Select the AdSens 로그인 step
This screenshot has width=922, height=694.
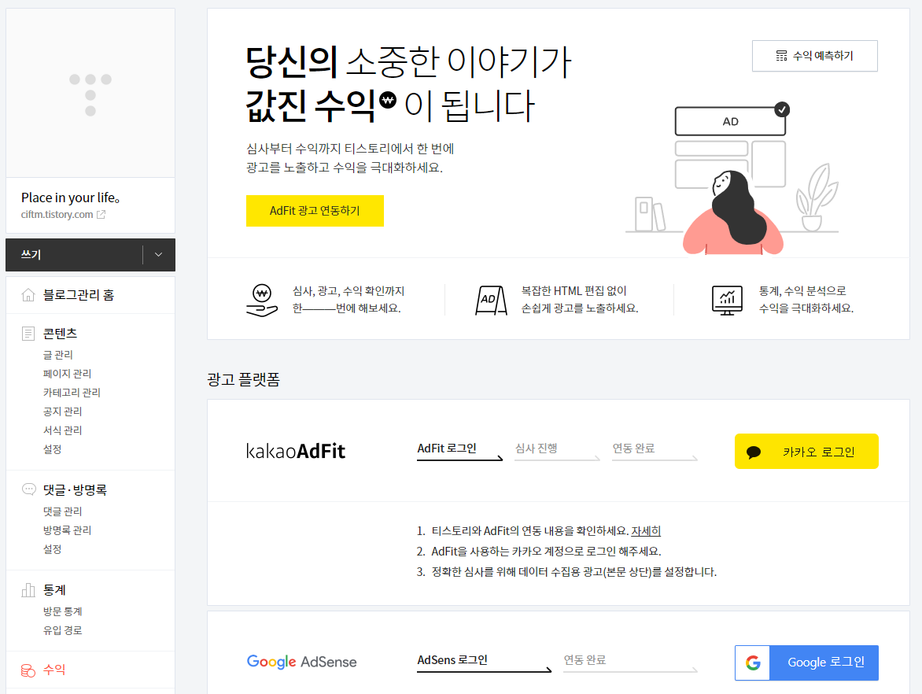click(484, 663)
